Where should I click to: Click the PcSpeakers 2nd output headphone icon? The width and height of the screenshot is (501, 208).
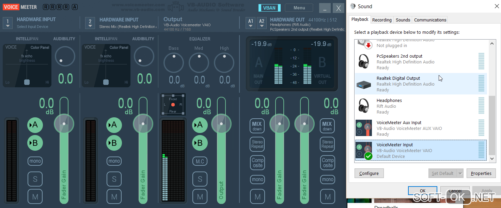364,61
